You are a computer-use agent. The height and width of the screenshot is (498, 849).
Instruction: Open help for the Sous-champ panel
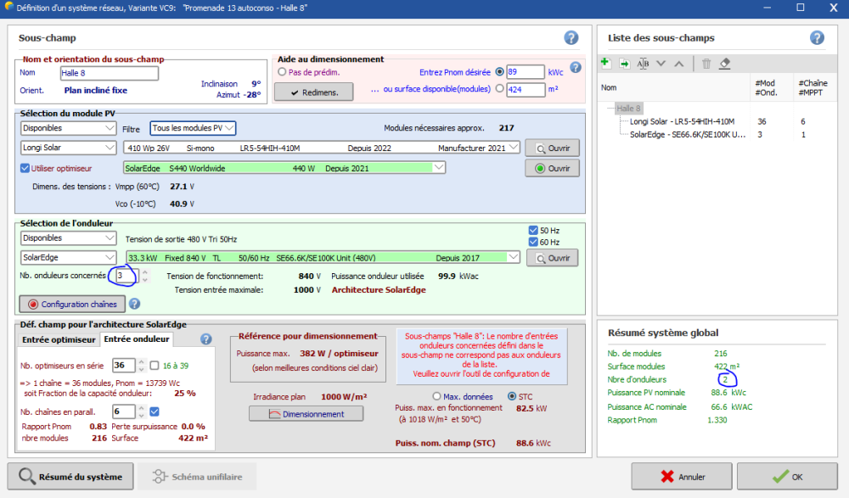tap(571, 38)
